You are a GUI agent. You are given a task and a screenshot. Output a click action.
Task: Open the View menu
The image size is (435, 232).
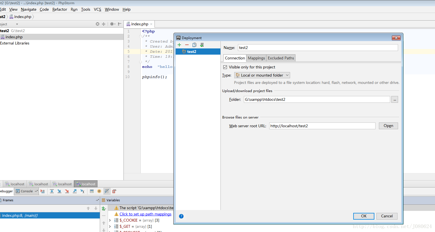point(13,9)
